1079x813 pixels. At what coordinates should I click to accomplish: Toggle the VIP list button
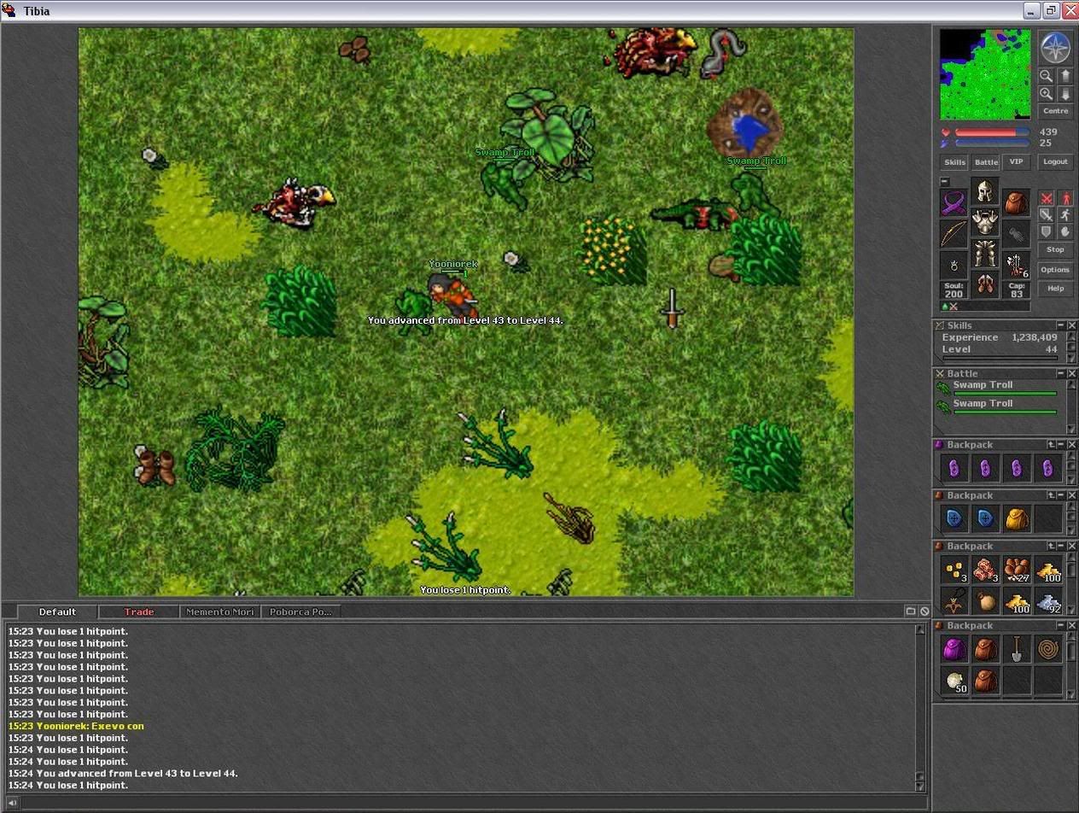1016,162
